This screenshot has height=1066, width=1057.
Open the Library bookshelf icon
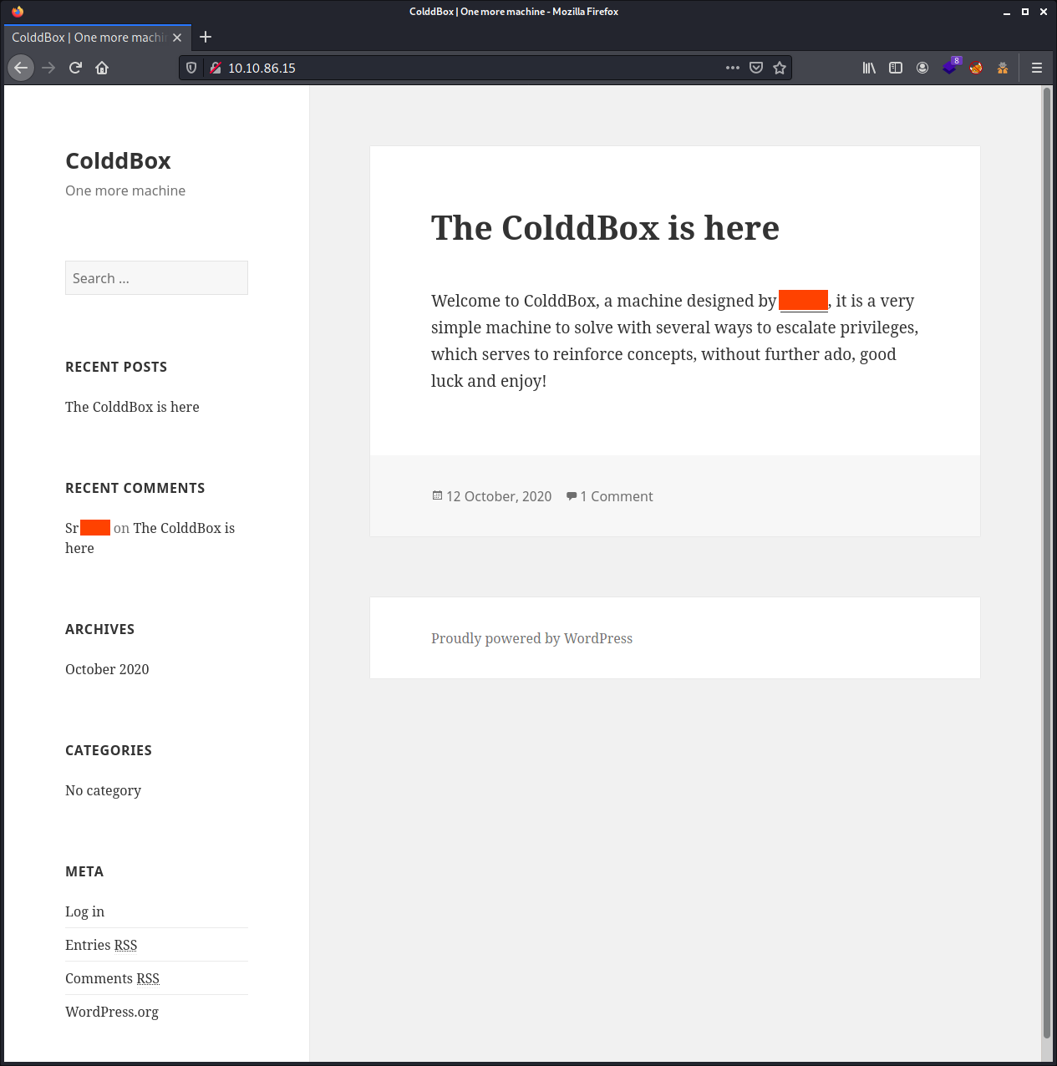(869, 68)
